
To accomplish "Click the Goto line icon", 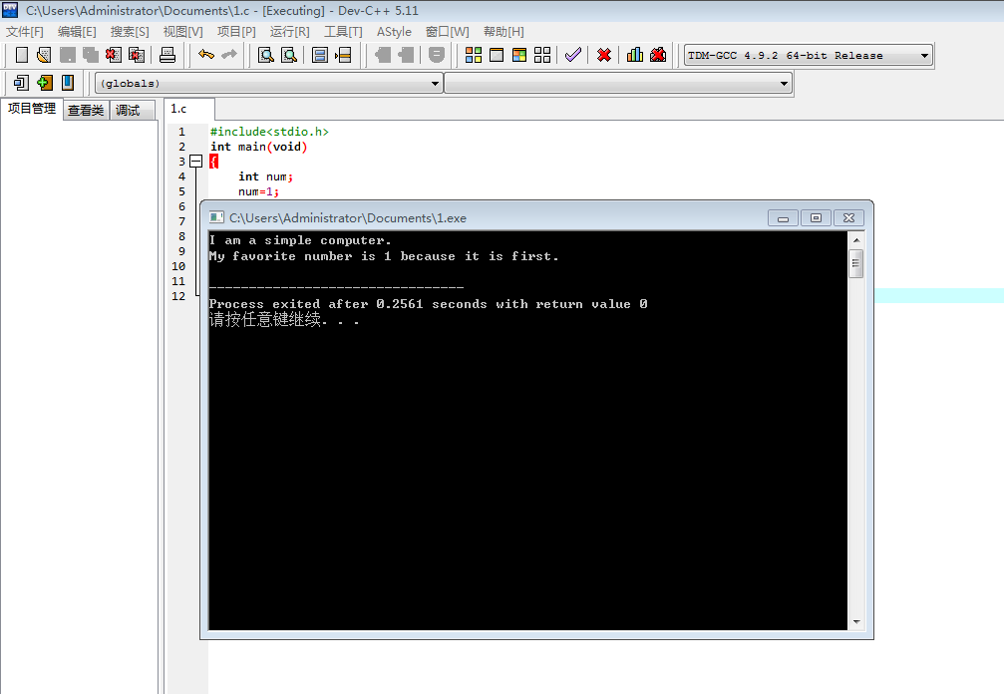I will [x=343, y=55].
